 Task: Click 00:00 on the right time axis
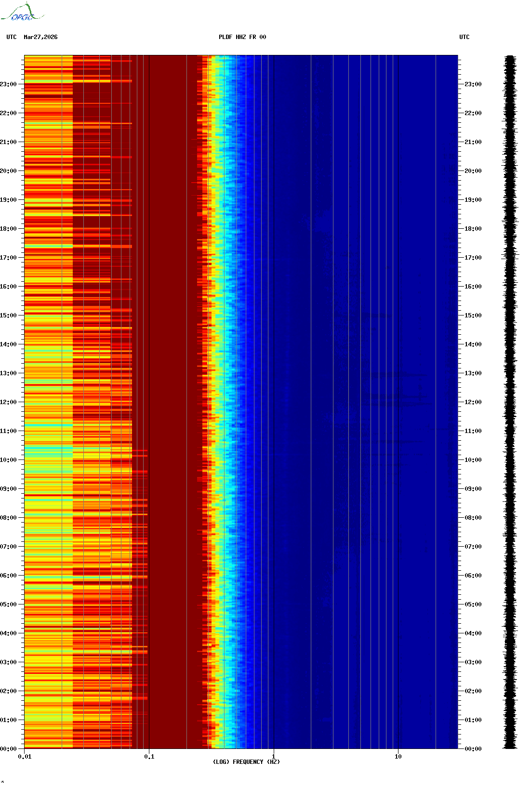[473, 749]
